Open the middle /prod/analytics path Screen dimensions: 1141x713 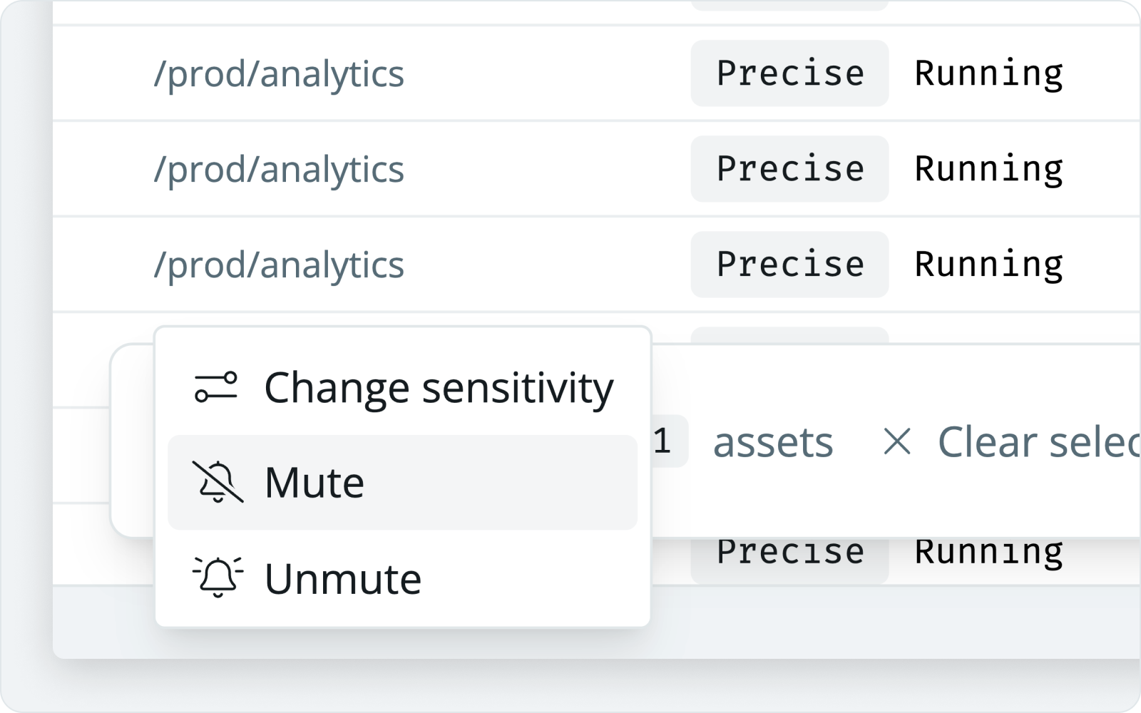click(279, 169)
